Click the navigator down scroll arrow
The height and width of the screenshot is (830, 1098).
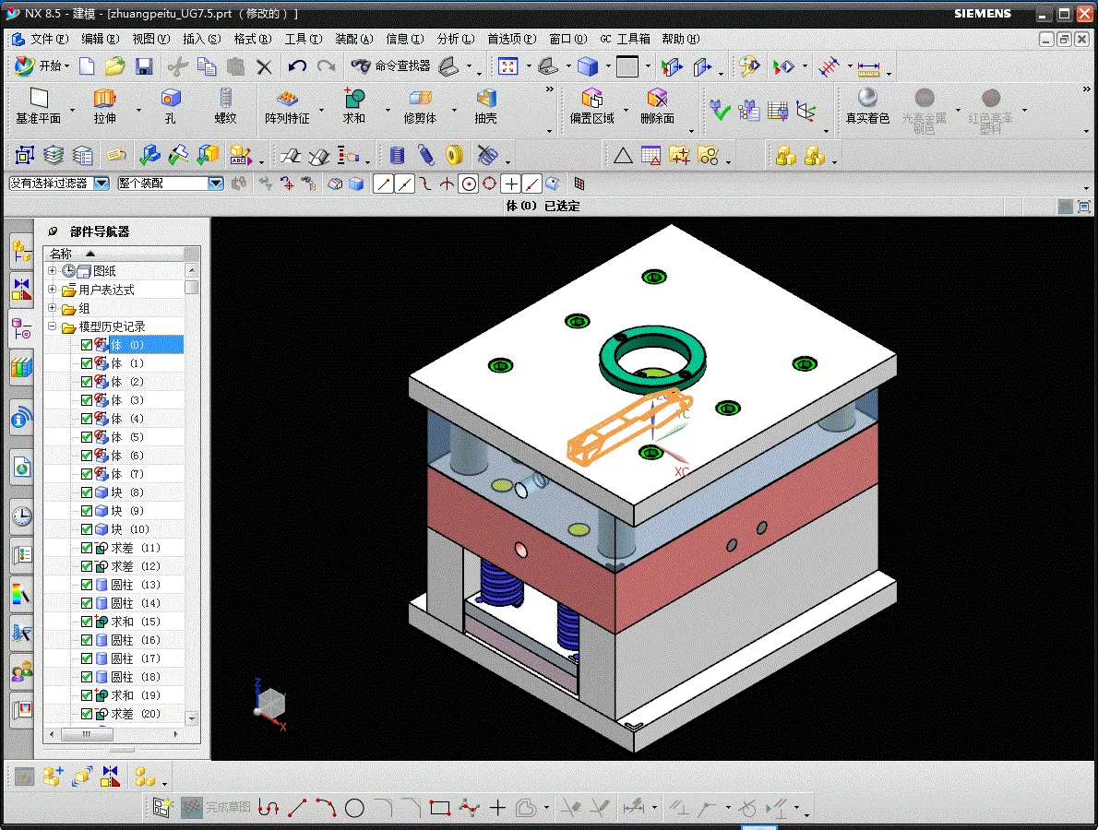coord(192,718)
